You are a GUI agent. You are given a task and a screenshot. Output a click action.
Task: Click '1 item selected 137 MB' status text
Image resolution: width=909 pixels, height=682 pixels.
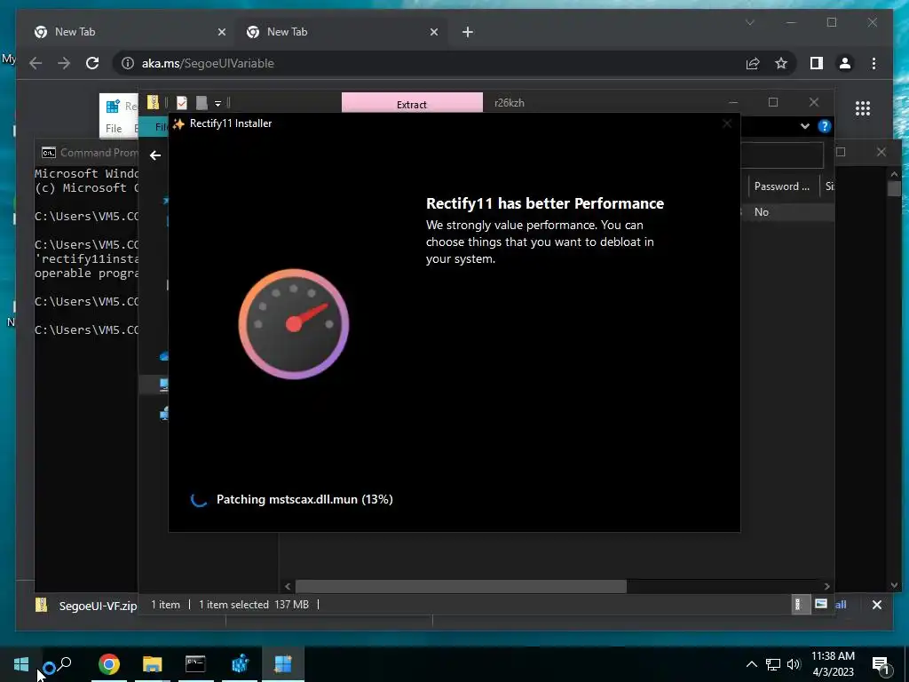253,604
